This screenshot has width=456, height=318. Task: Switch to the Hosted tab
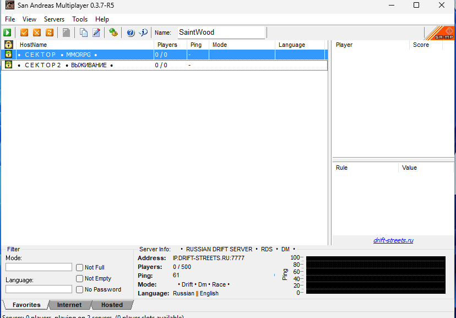point(112,305)
